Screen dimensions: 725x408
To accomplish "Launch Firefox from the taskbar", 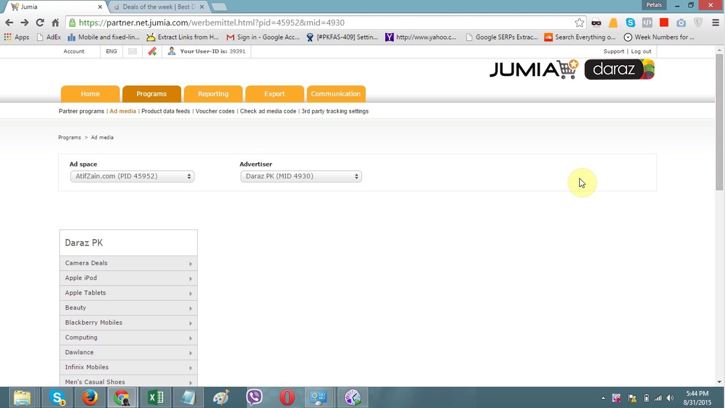I will (89, 398).
